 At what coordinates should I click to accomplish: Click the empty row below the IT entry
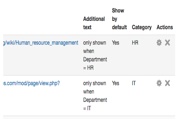(89, 118)
